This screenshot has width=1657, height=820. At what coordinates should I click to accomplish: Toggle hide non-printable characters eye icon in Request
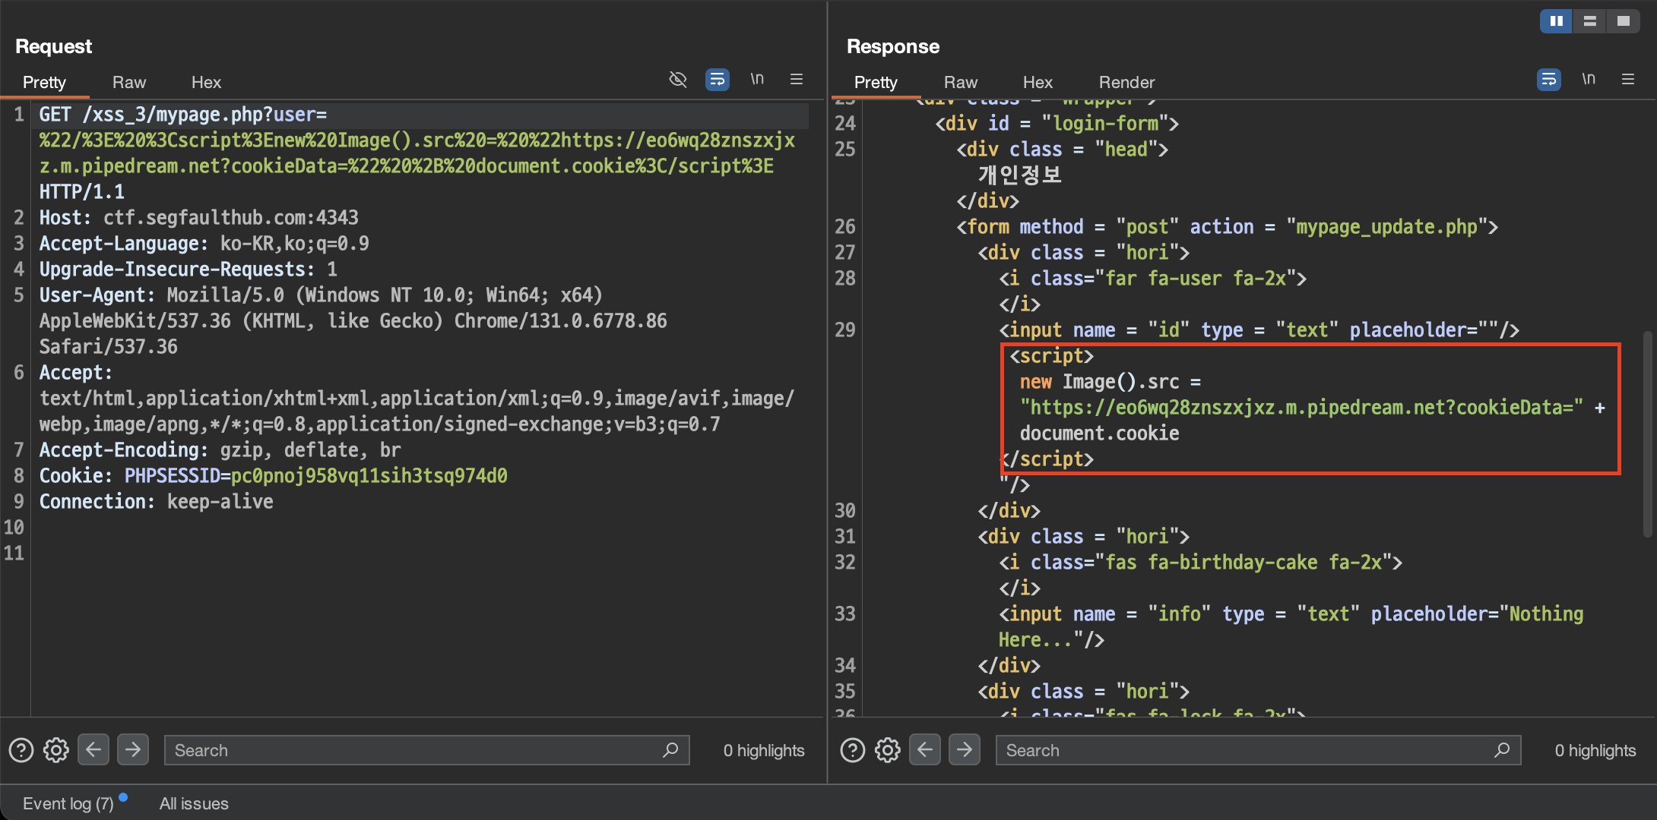click(x=677, y=80)
